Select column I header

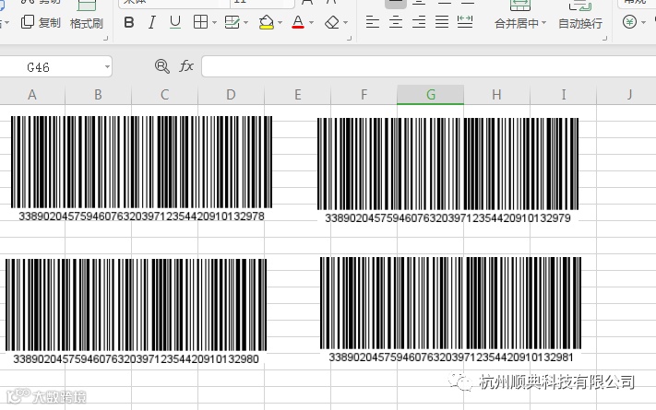coord(563,95)
